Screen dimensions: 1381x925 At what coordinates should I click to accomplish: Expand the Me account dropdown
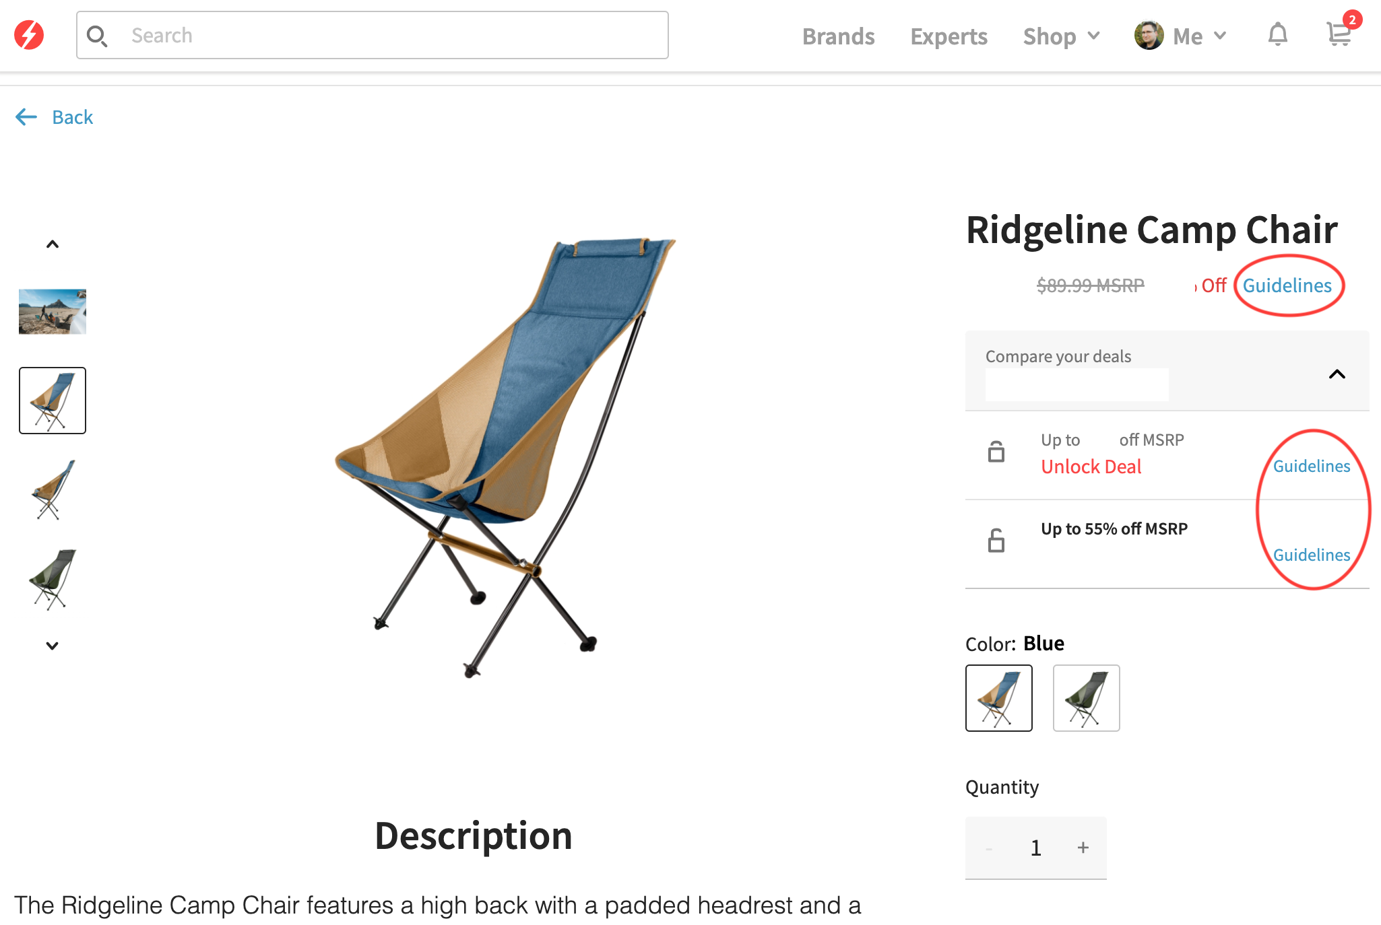point(1199,36)
